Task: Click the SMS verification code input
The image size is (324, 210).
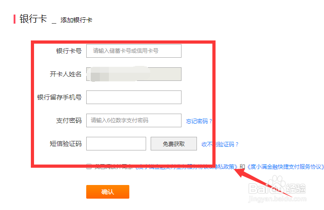Action: click(x=116, y=144)
